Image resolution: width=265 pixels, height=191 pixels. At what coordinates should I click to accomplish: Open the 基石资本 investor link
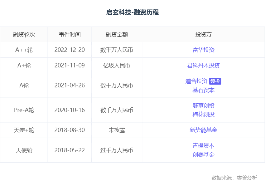click(203, 90)
